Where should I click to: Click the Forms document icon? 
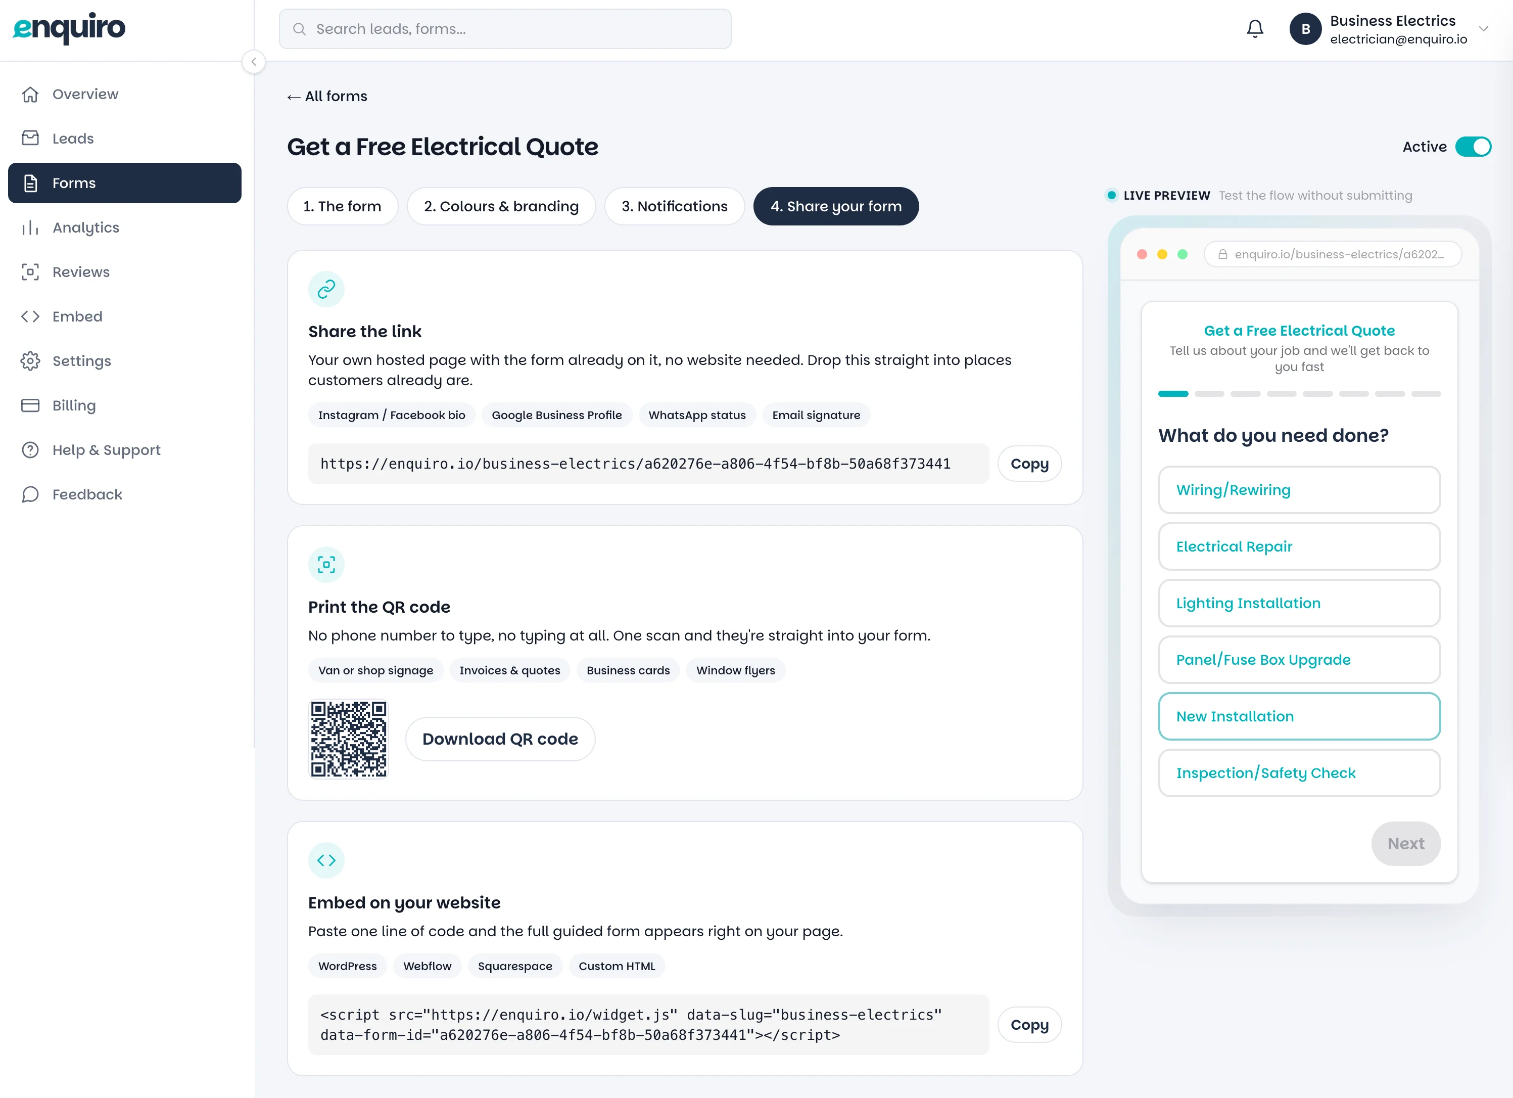(x=30, y=183)
